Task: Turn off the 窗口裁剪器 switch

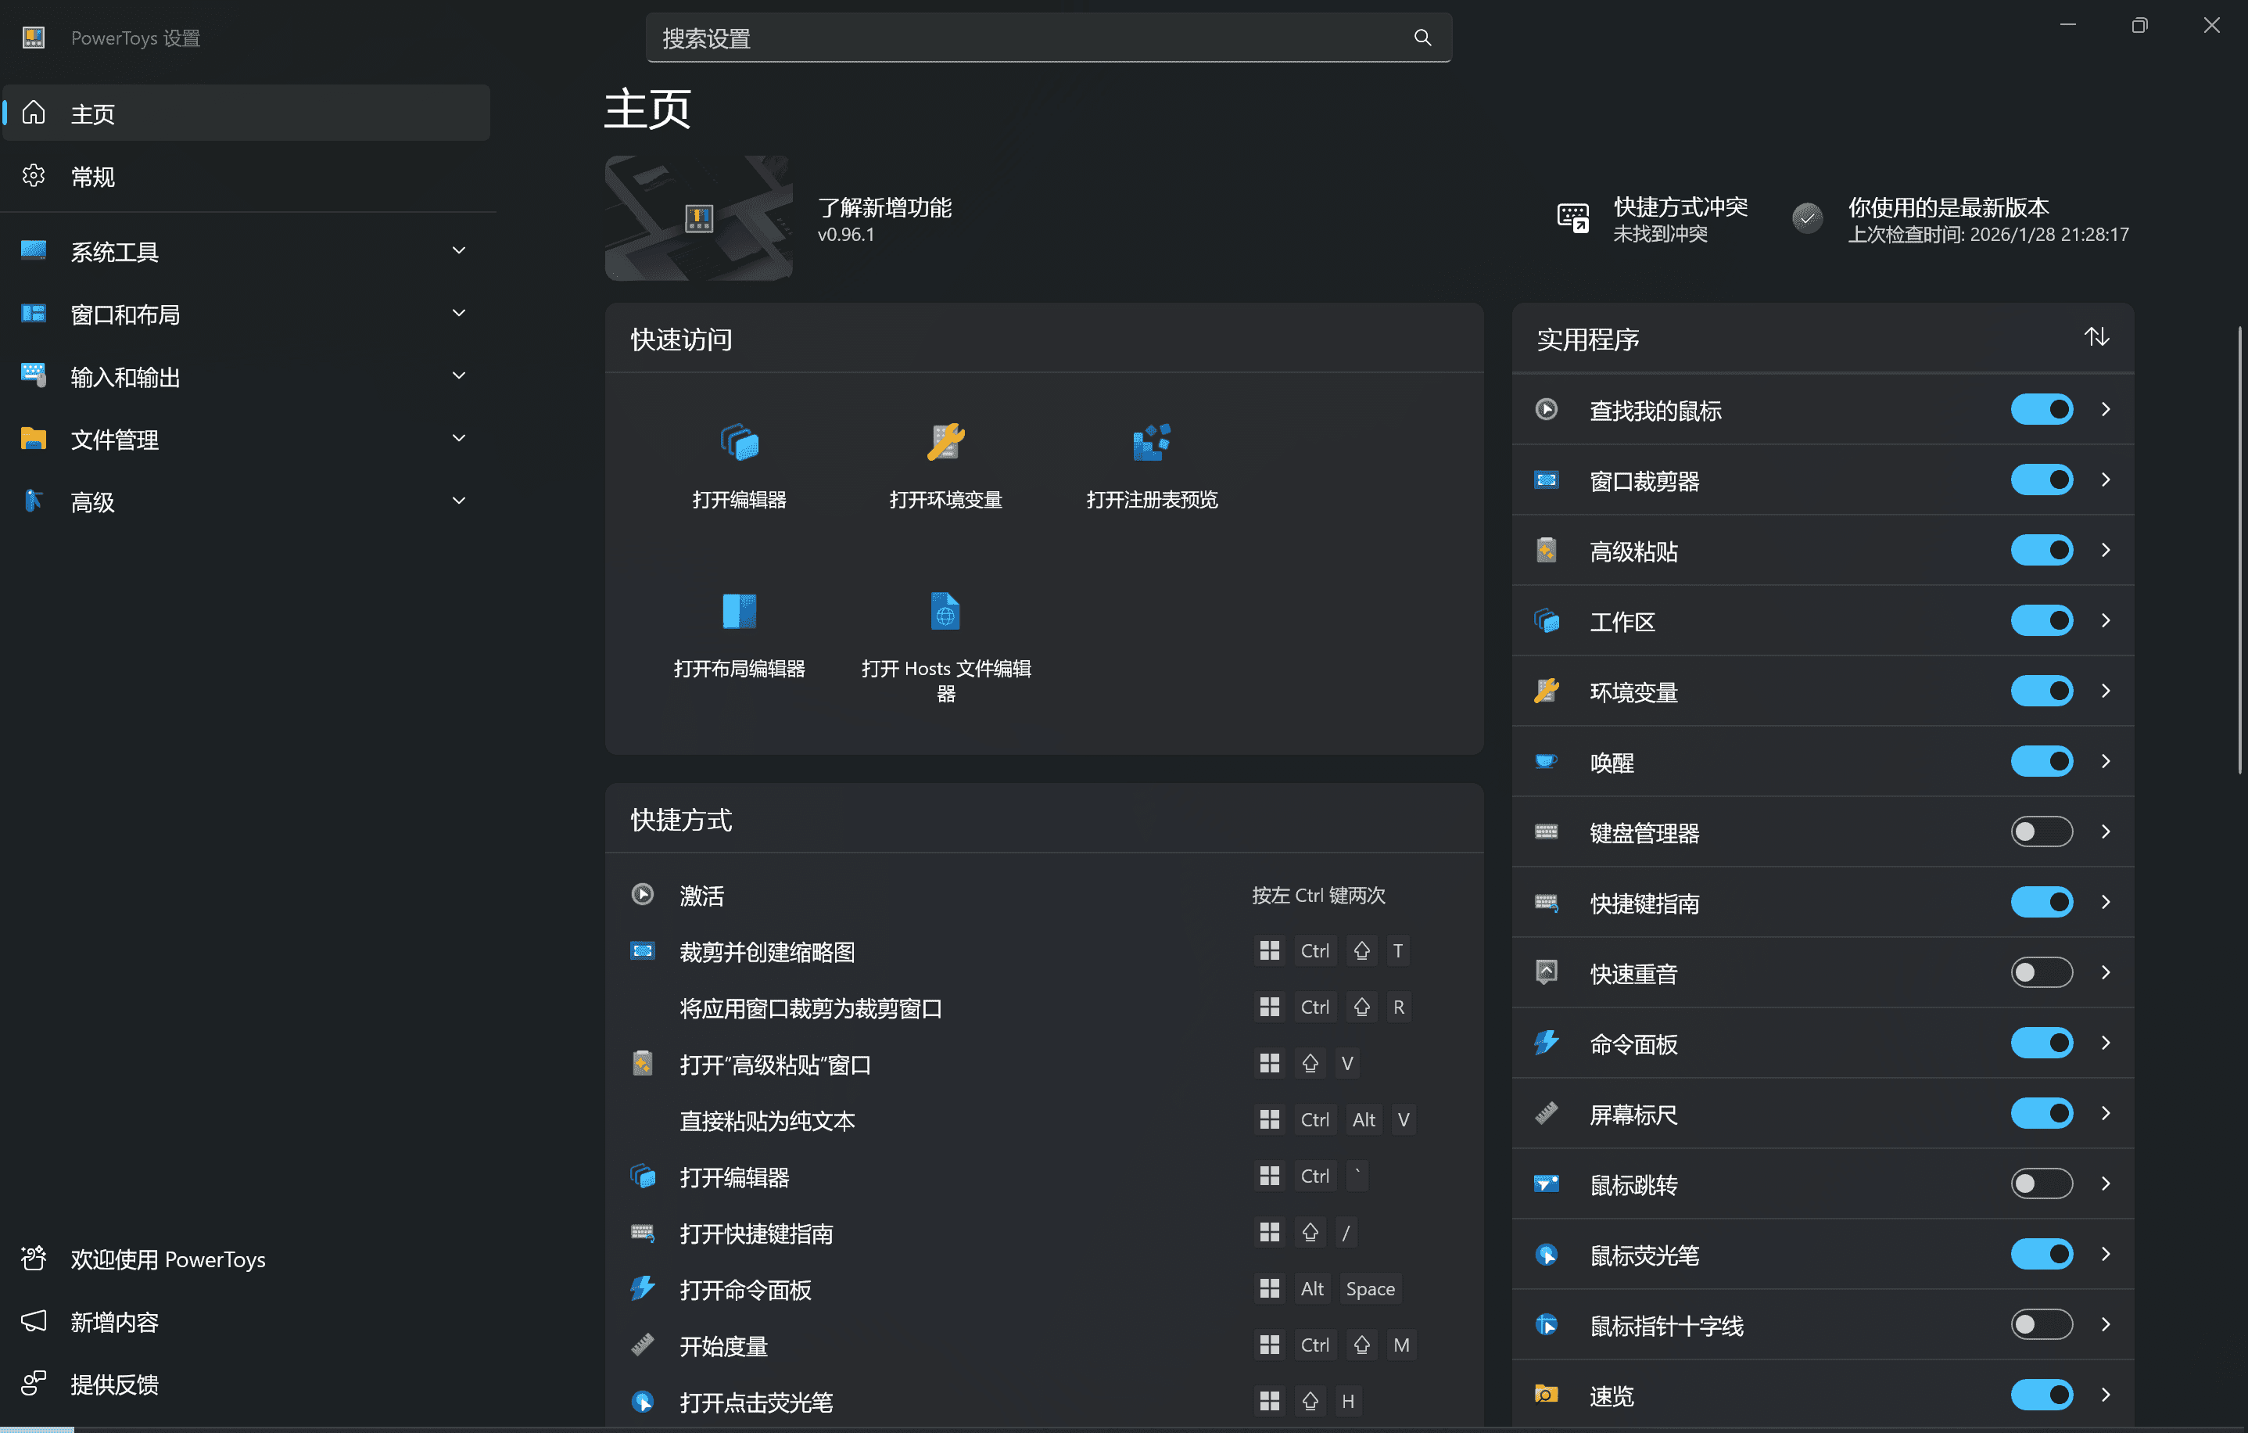Action: pos(2042,480)
